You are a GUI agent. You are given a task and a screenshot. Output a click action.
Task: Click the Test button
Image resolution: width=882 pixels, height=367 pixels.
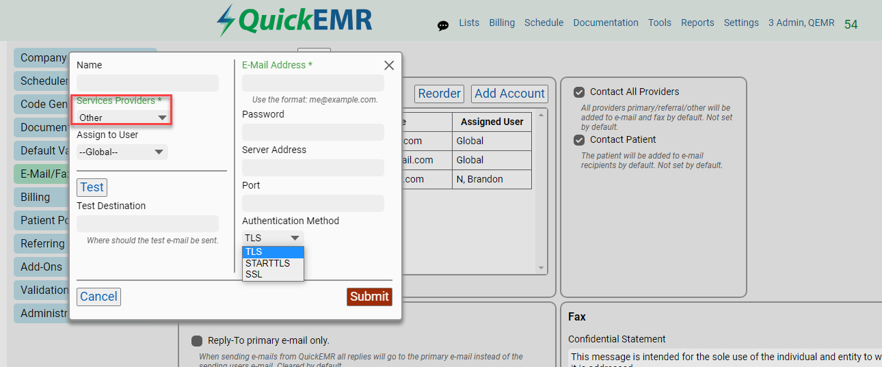92,187
